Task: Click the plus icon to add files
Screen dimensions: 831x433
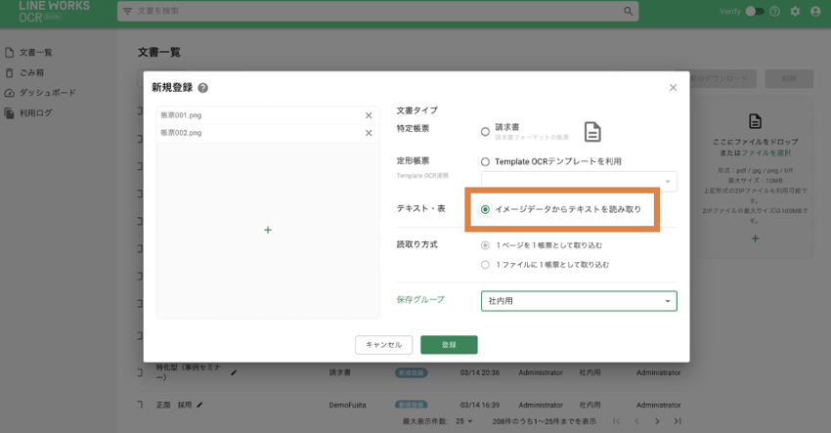Action: point(268,230)
